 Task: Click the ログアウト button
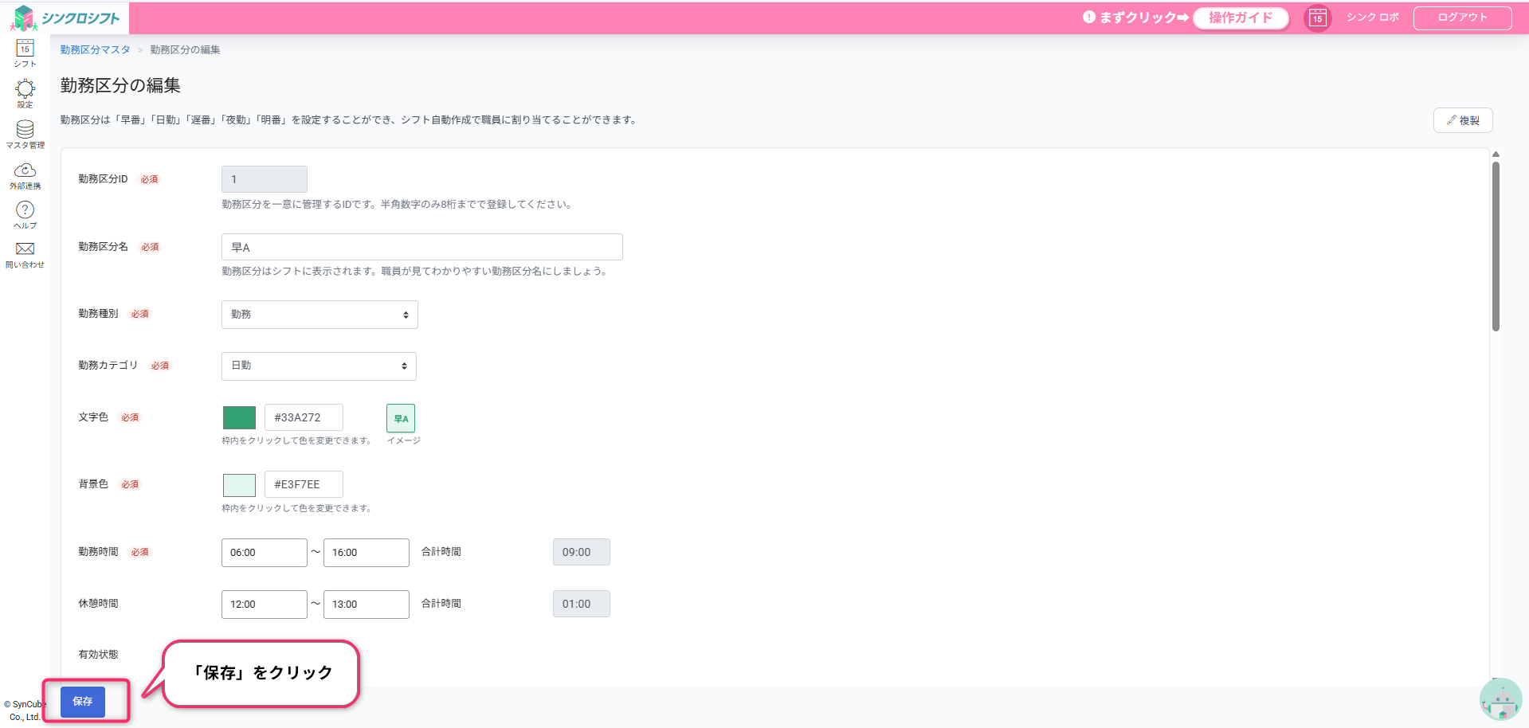(x=1462, y=18)
